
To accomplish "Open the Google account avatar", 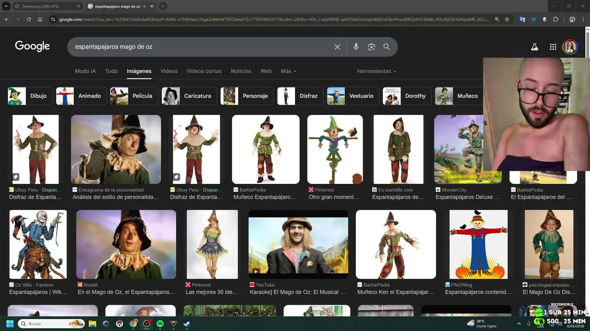I will coord(570,47).
